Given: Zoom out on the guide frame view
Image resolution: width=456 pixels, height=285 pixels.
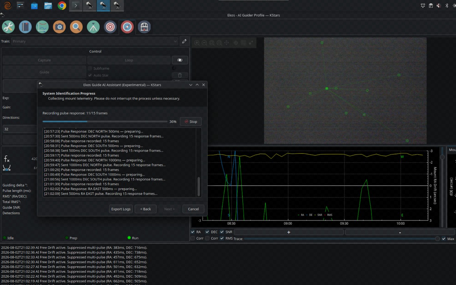Looking at the screenshot, I should point(204,43).
